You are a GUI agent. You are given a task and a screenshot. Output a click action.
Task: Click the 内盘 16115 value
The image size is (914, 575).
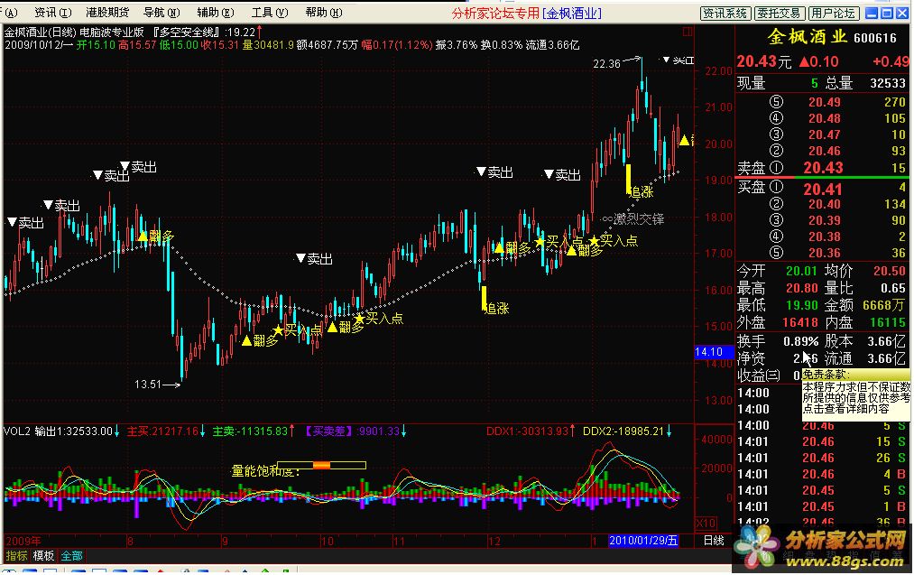pyautogui.click(x=888, y=322)
